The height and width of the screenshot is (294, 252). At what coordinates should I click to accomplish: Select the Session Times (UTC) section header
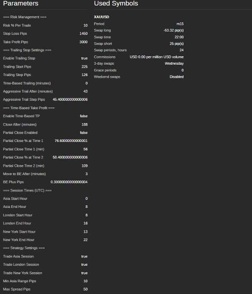tap(27, 191)
